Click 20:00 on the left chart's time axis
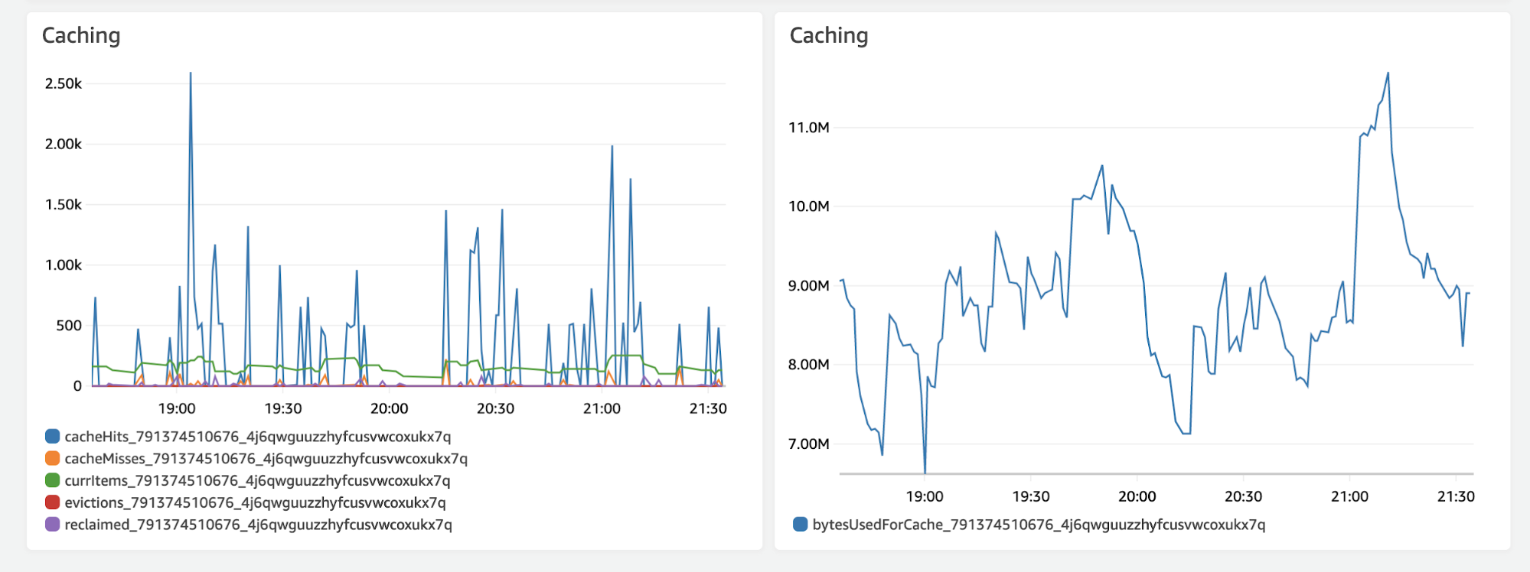The width and height of the screenshot is (1530, 572). (390, 408)
